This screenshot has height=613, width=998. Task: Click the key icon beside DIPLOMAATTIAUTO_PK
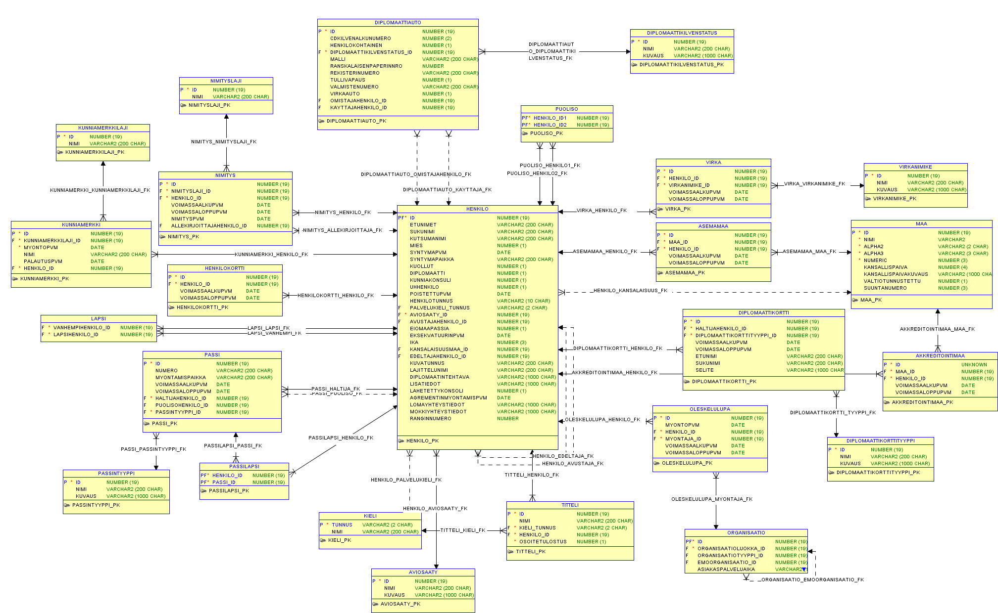click(321, 121)
